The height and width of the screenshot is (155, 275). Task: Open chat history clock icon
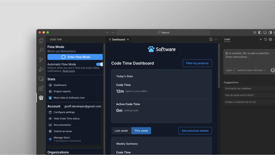[x=266, y=40]
